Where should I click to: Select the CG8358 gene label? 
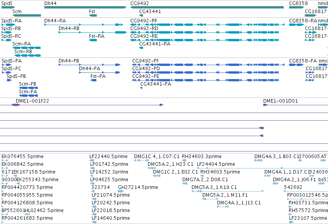(x=298, y=3)
